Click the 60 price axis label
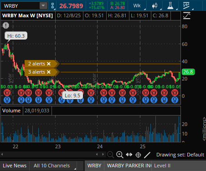 click(185, 44)
